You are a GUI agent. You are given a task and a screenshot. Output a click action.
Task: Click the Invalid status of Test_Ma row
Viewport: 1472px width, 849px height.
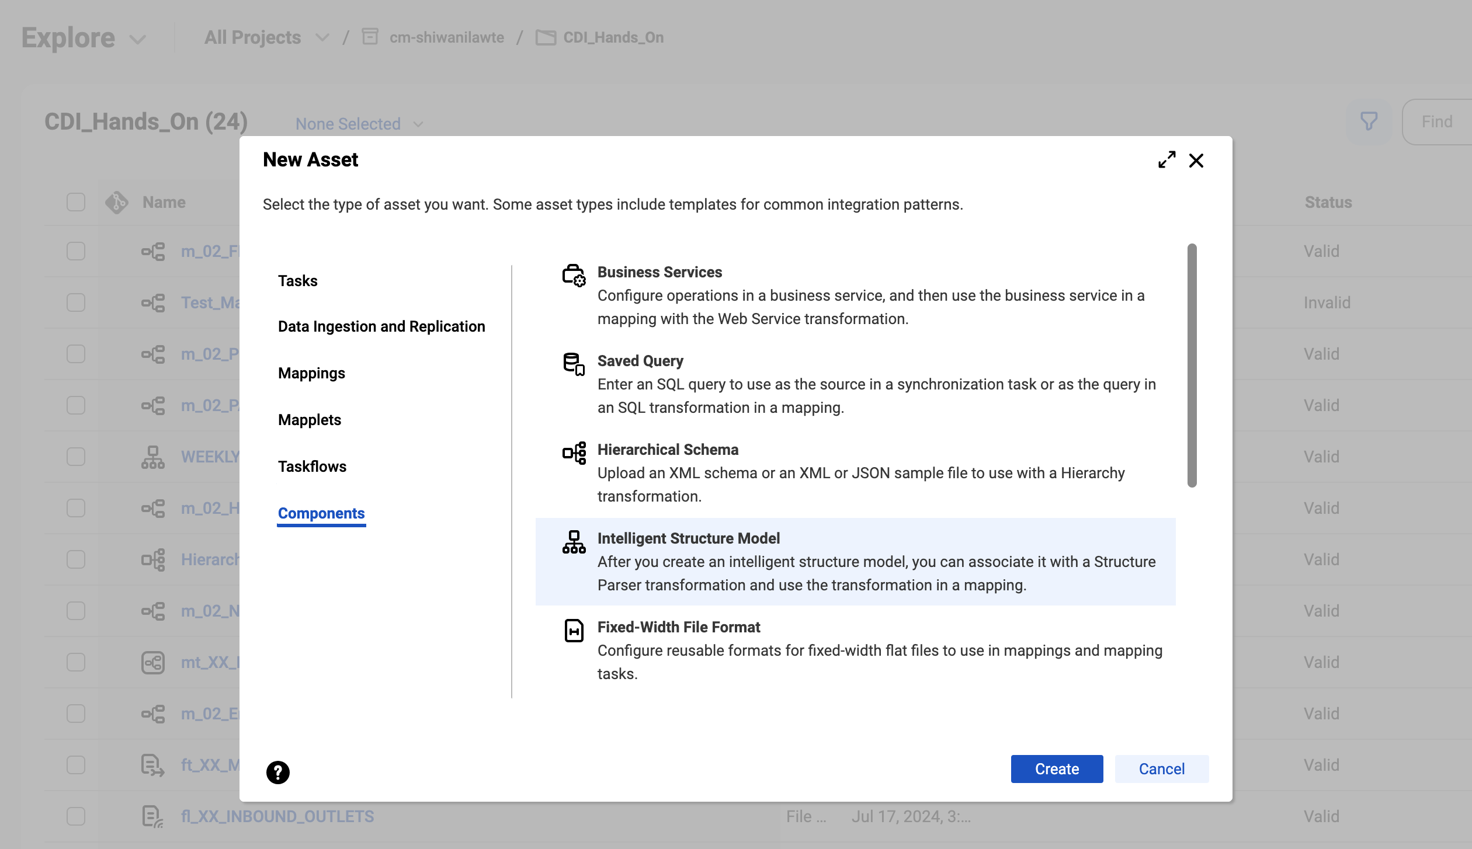(x=1327, y=302)
